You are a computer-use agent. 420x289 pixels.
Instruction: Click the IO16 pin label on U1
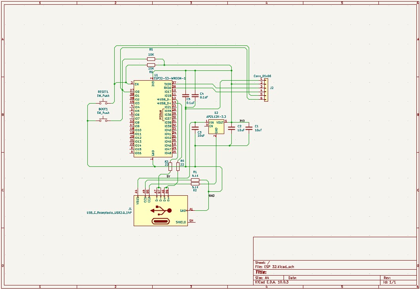tap(138, 153)
